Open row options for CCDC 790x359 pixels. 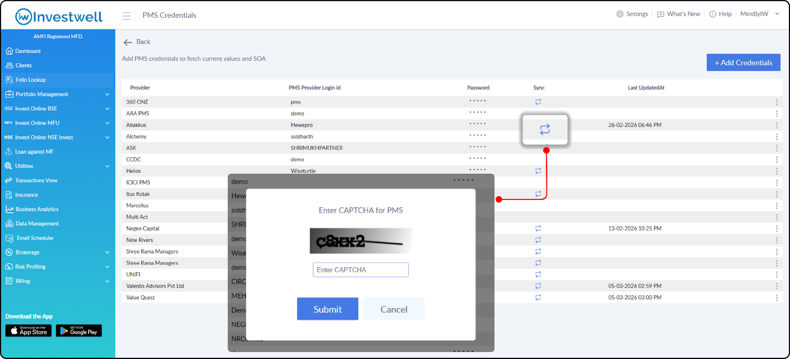[x=777, y=160]
